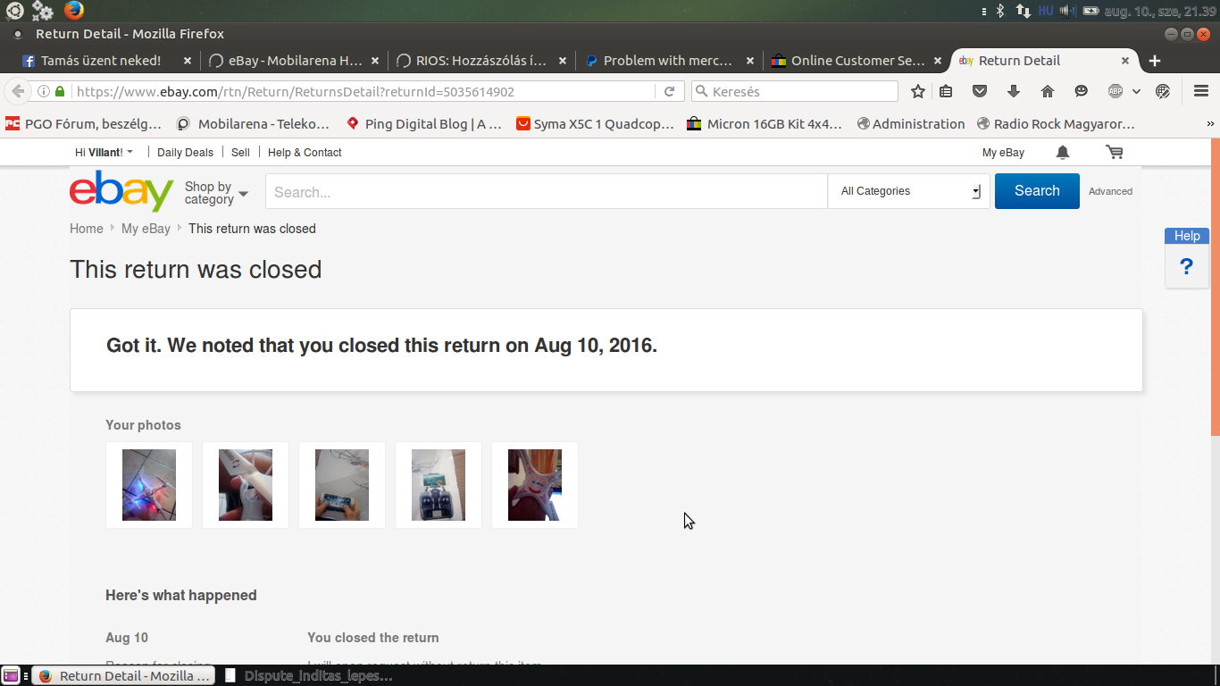The width and height of the screenshot is (1220, 686).
Task: Click the eBay search input field
Action: click(547, 191)
